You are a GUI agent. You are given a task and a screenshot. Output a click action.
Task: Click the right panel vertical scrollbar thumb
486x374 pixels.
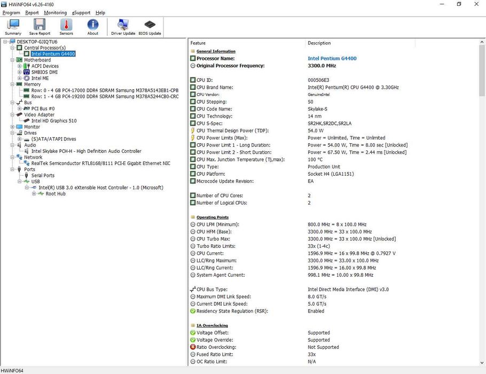click(x=482, y=70)
